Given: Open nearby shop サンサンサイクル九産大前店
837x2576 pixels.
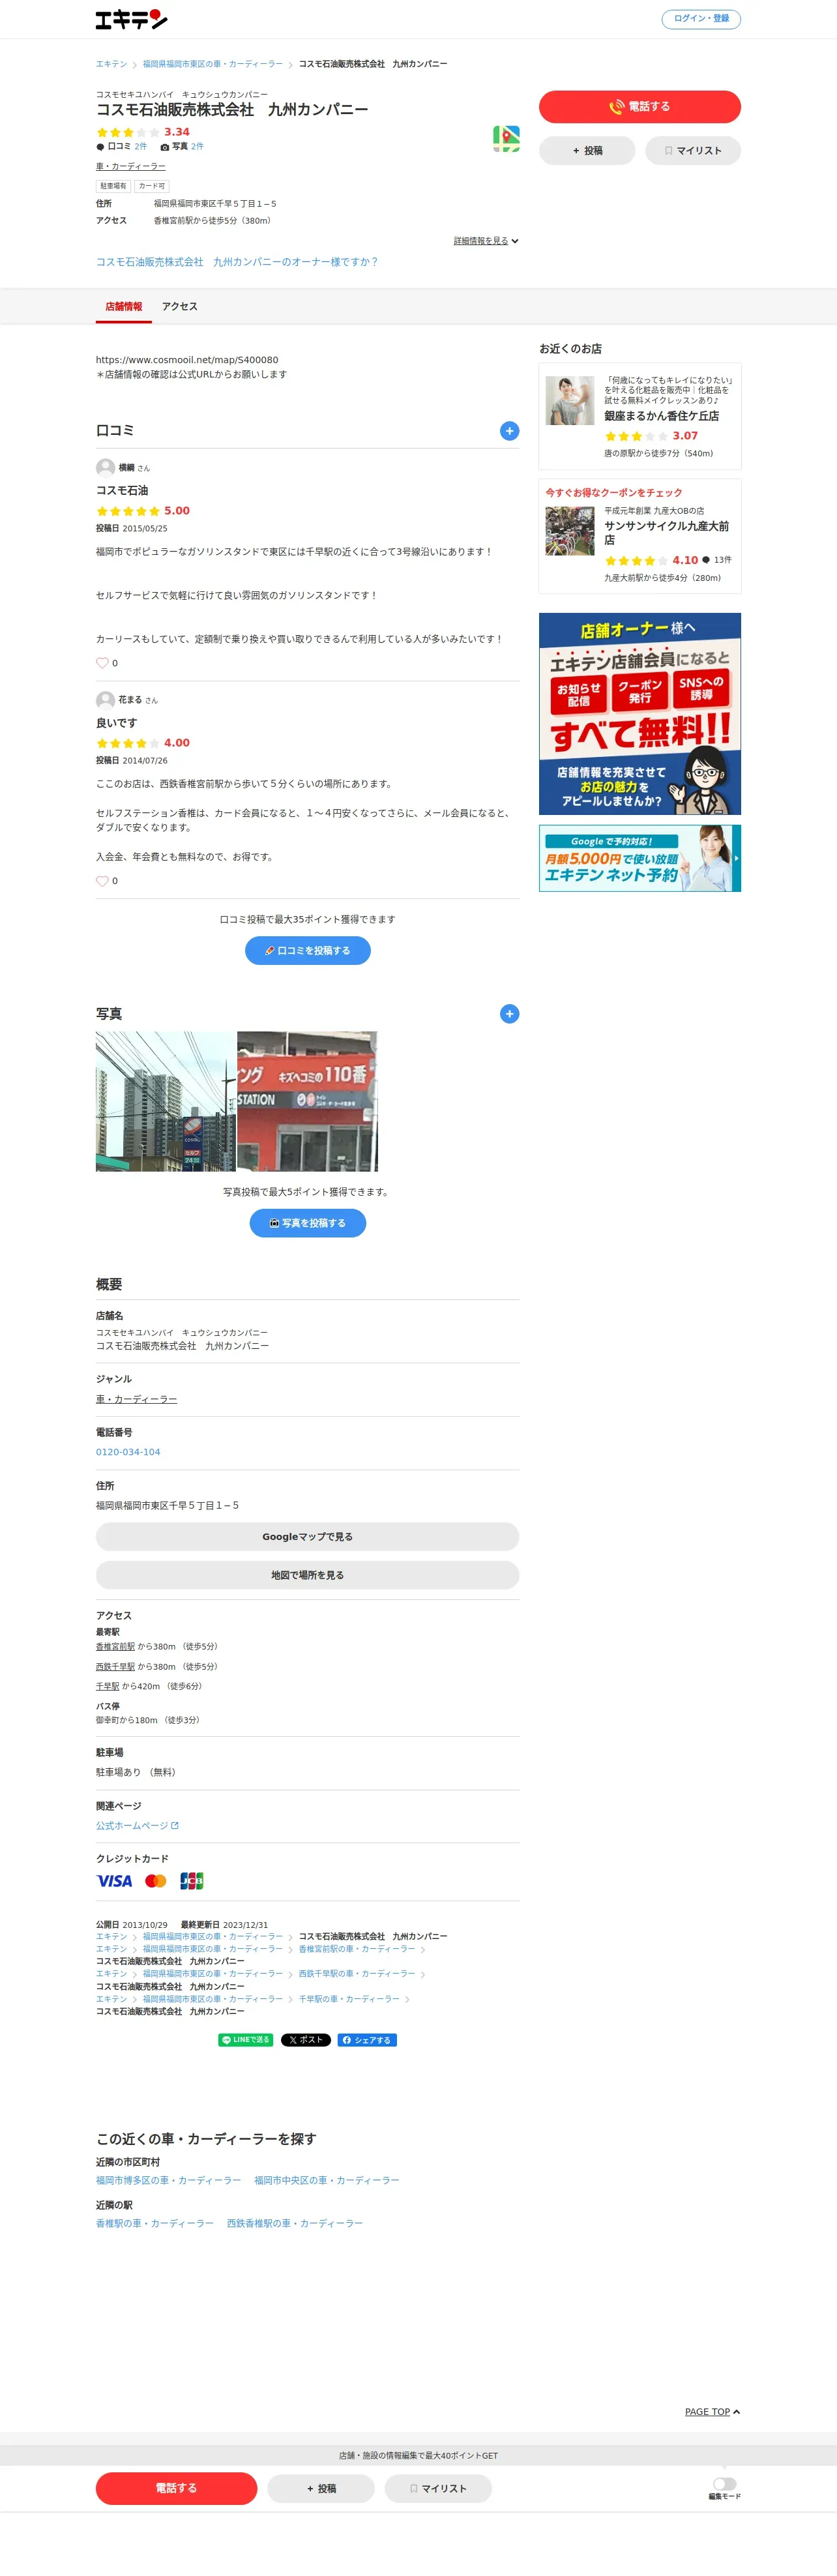Looking at the screenshot, I should [640, 537].
